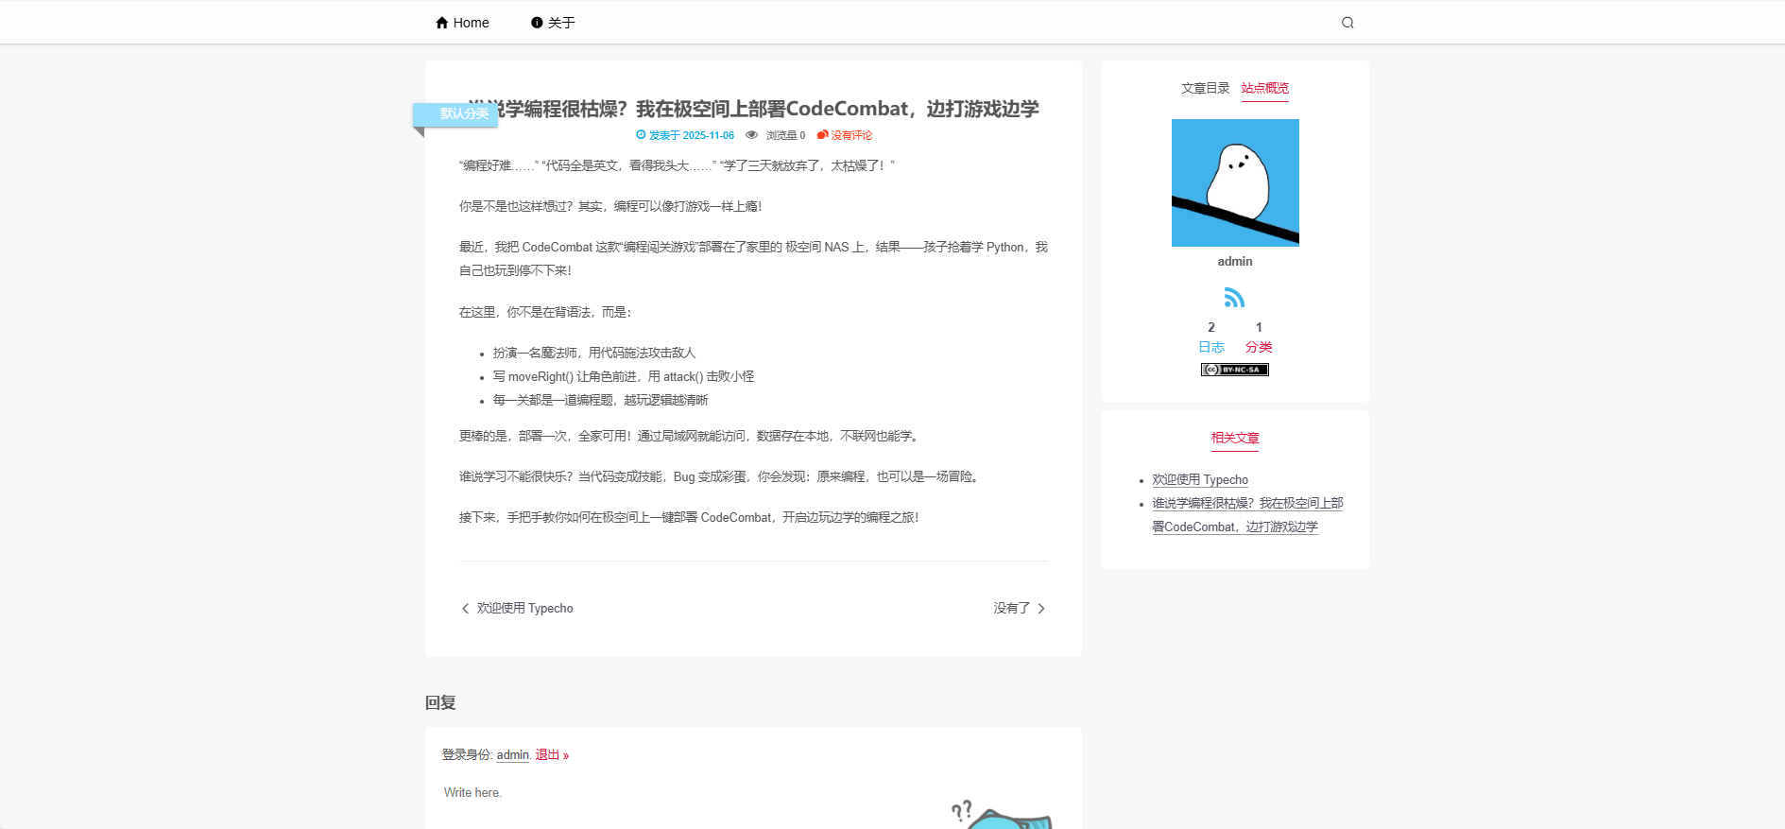Open the RSS feed icon
Image resolution: width=1785 pixels, height=829 pixels.
[1234, 298]
